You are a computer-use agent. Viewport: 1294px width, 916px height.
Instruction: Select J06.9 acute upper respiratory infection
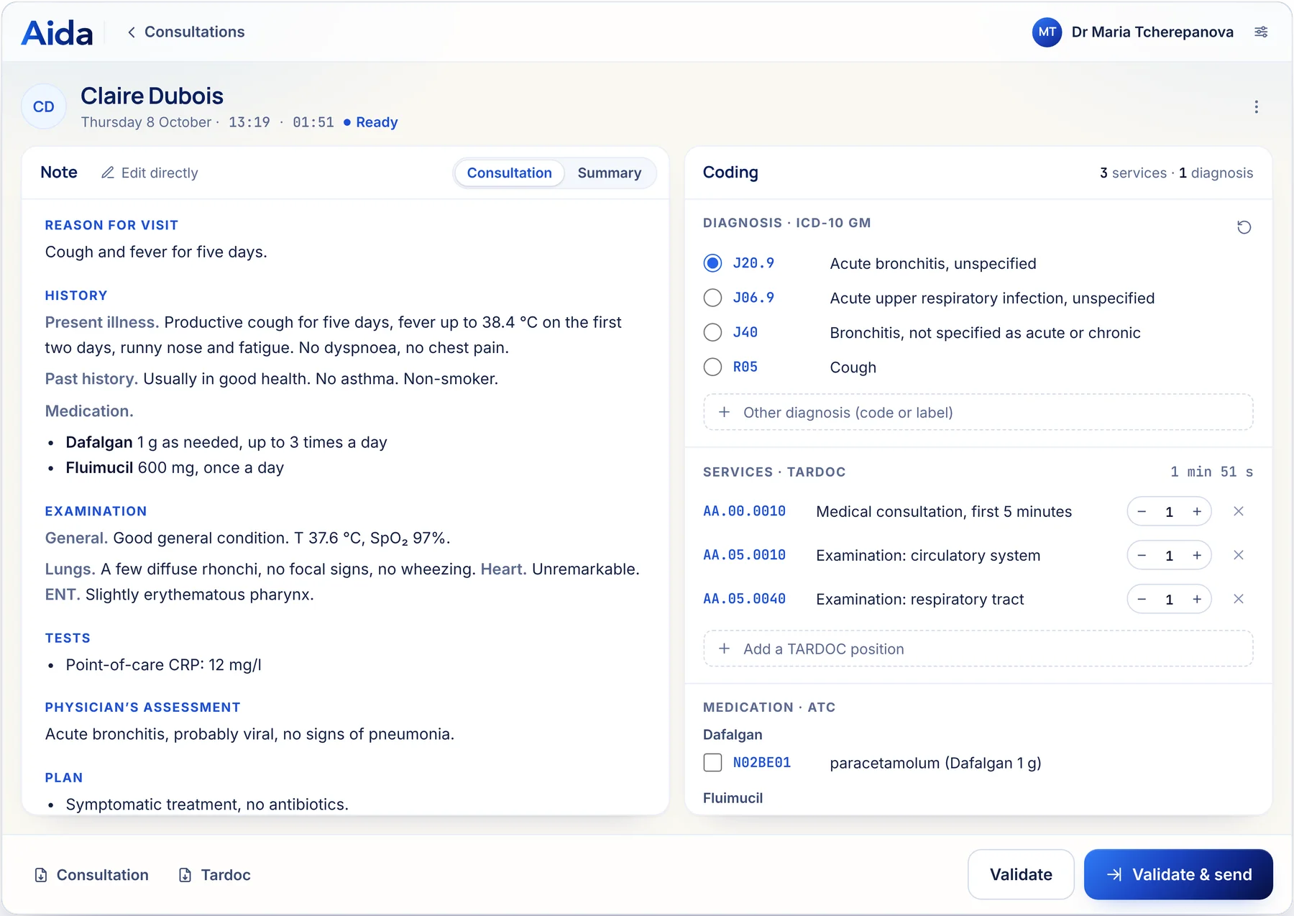(x=712, y=298)
